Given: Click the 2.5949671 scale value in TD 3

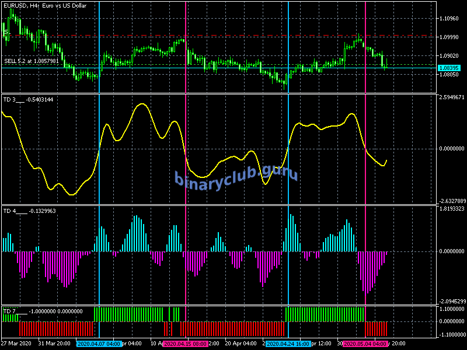Looking at the screenshot, I should pyautogui.click(x=451, y=97).
